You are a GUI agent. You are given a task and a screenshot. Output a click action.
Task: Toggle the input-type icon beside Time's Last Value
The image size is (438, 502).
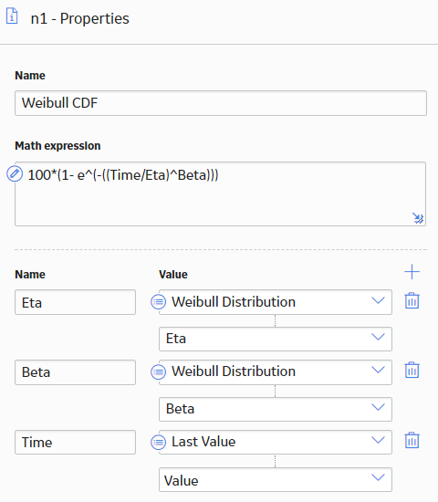pyautogui.click(x=158, y=443)
